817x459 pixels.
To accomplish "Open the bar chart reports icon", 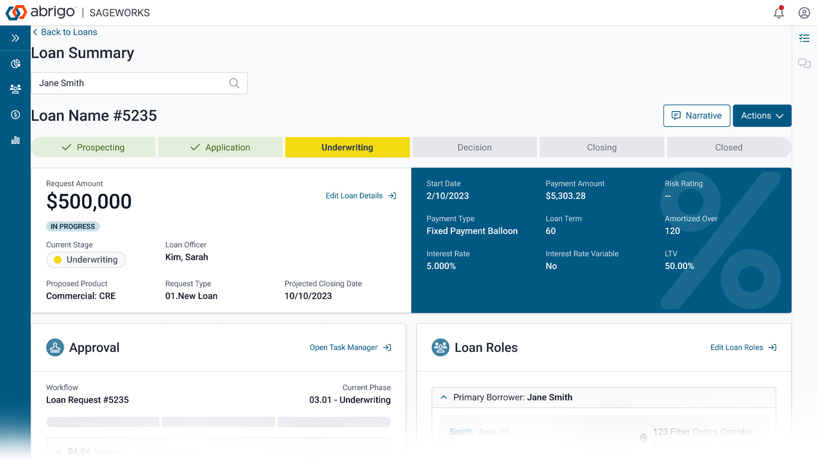I will [15, 140].
